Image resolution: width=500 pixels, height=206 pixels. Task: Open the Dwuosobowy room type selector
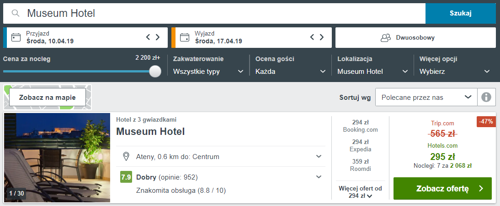[415, 37]
